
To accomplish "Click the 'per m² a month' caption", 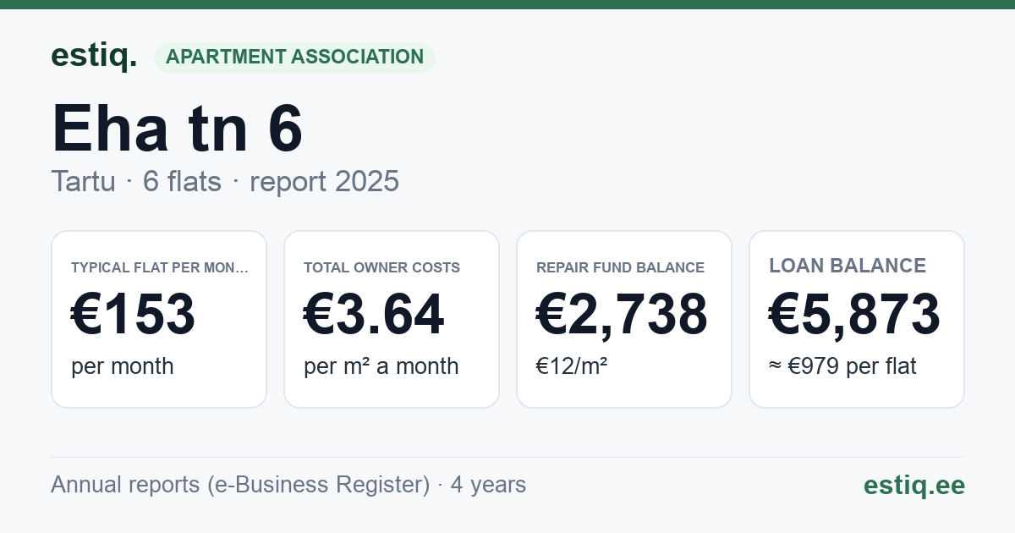I will point(381,366).
